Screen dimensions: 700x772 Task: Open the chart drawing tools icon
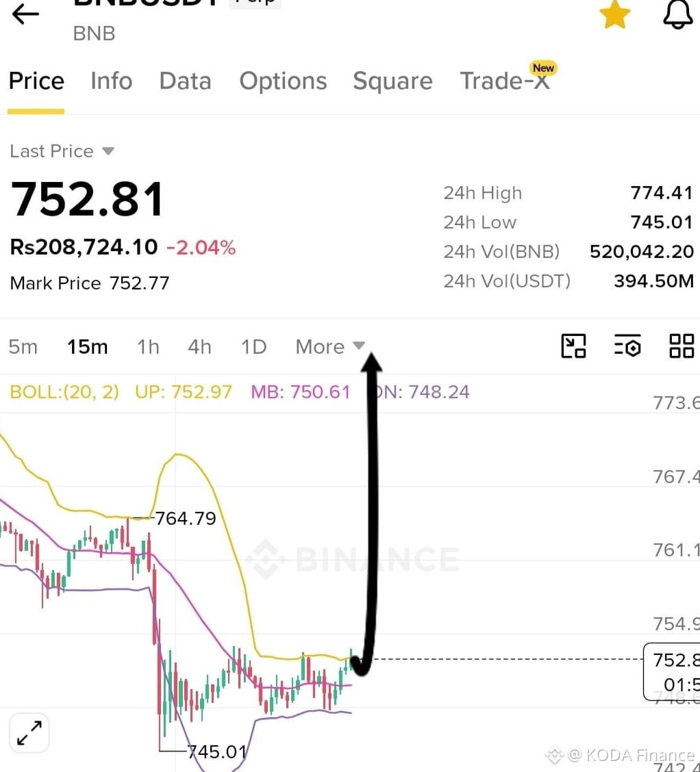(573, 346)
